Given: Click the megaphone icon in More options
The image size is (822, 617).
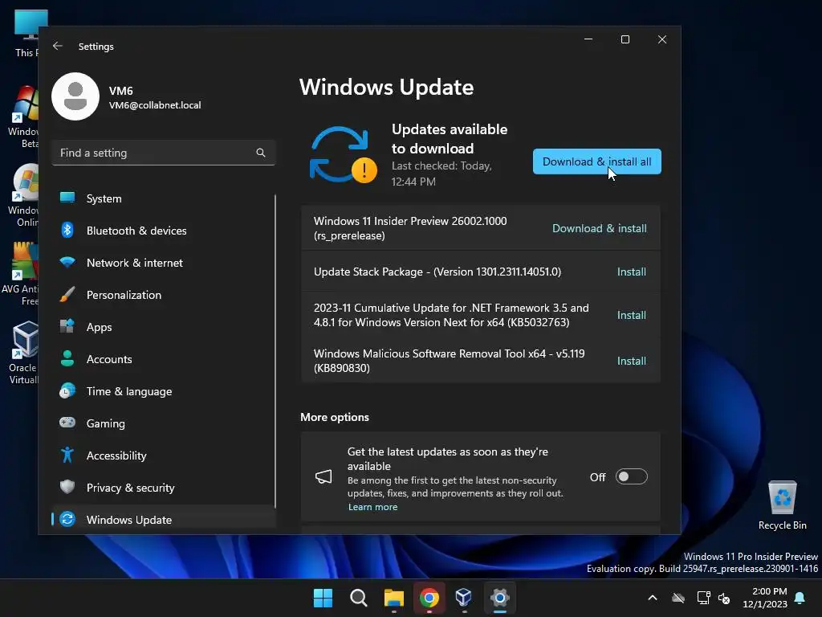Looking at the screenshot, I should [324, 476].
